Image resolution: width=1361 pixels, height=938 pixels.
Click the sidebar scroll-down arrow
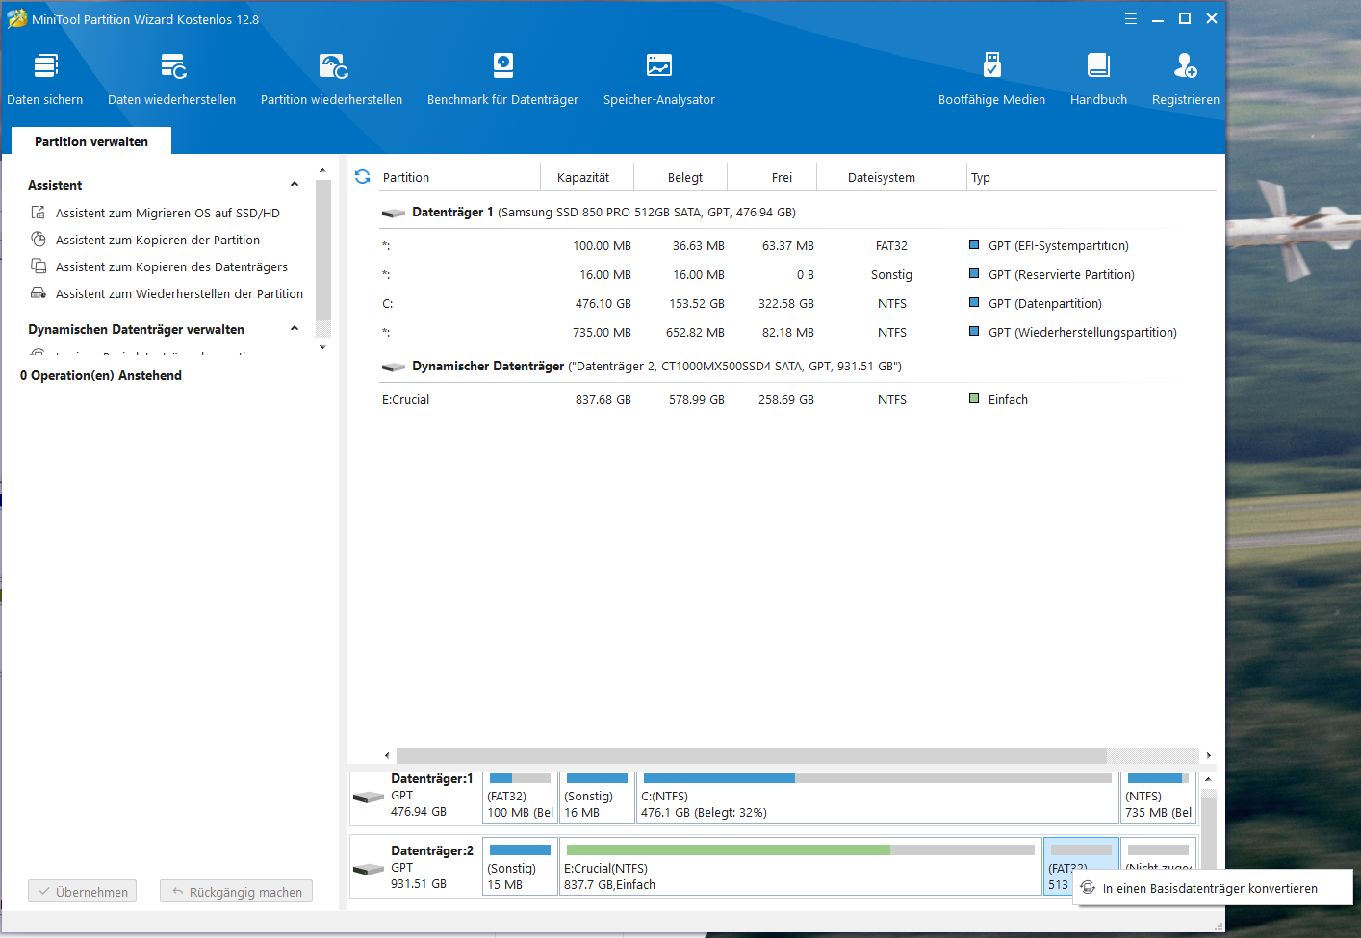pos(322,347)
